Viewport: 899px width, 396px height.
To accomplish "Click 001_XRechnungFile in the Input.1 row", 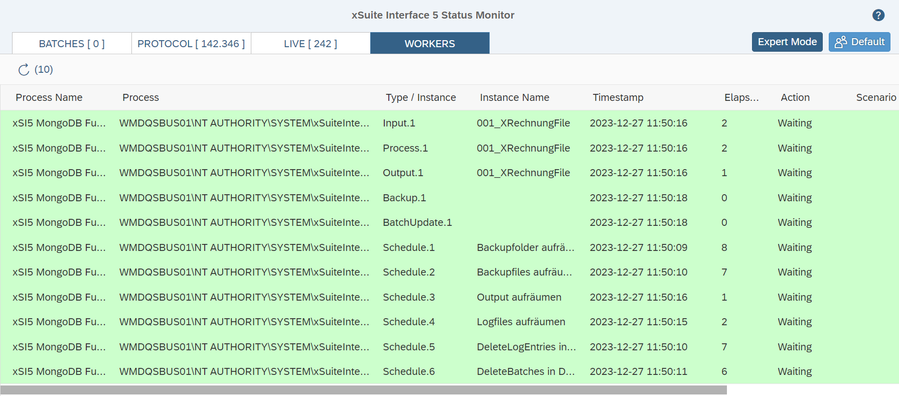I will click(523, 123).
